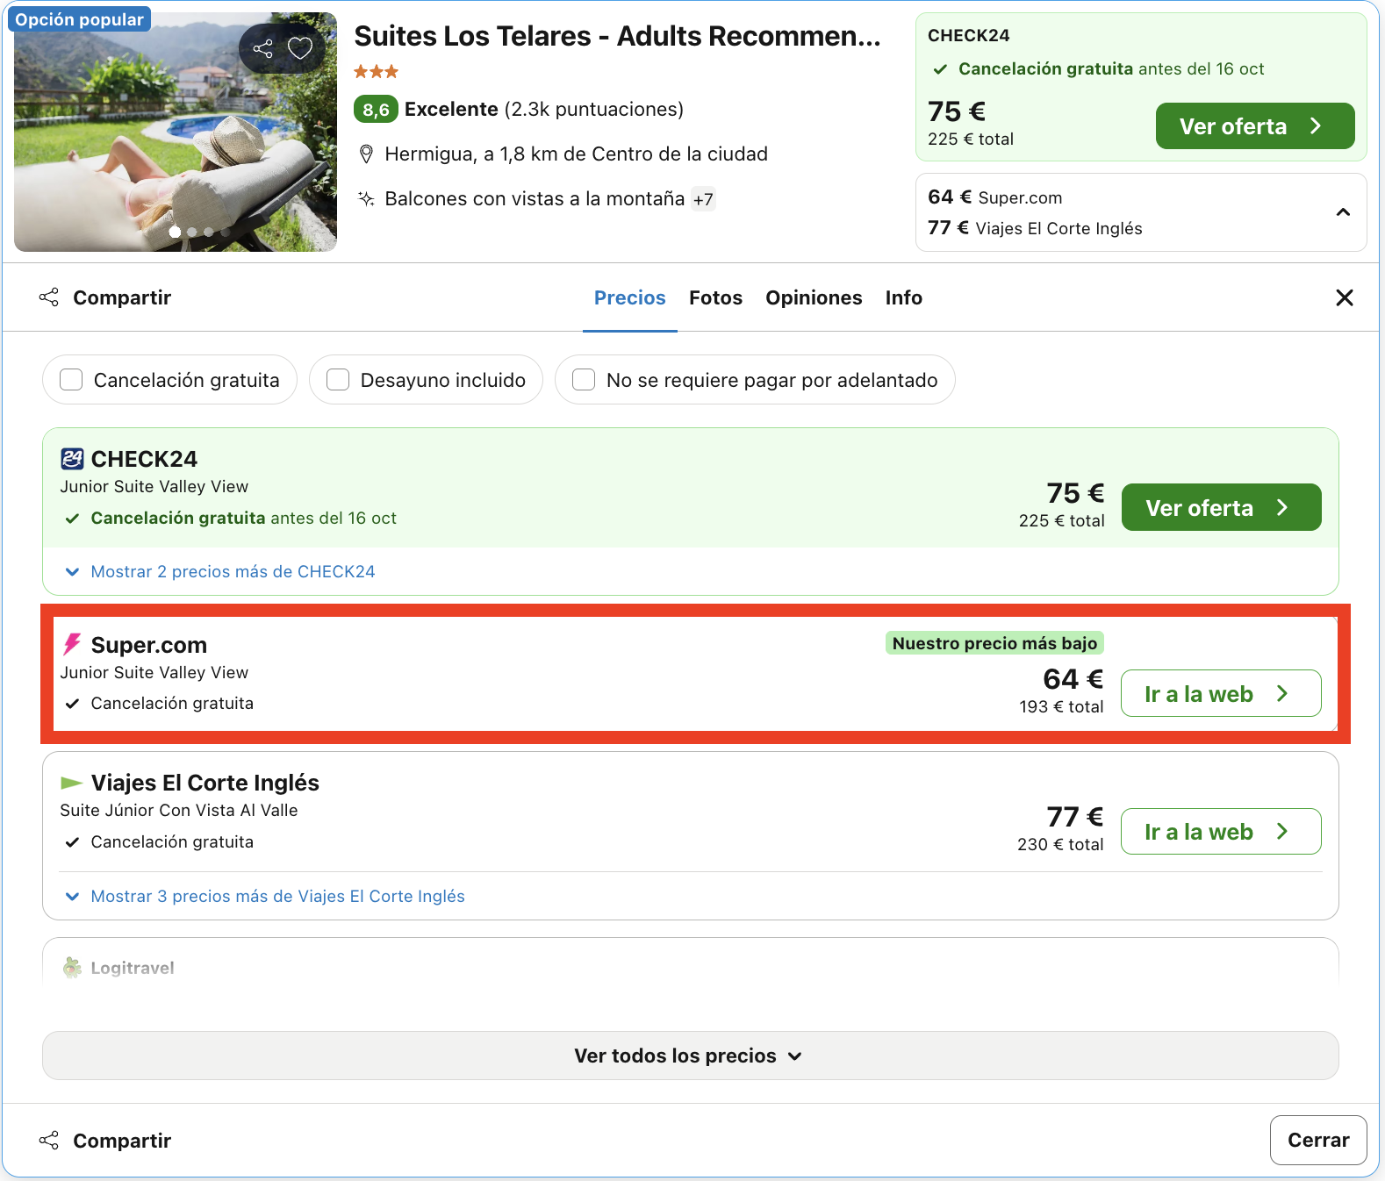
Task: Collapse the price list chevron near Super.com
Action: [1343, 212]
